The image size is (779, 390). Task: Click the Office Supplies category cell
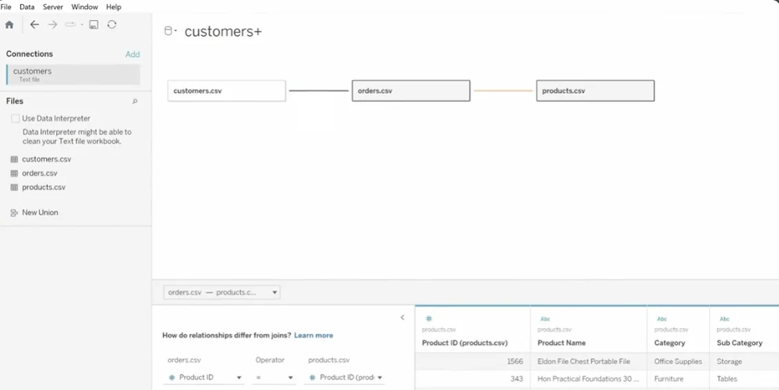(678, 361)
